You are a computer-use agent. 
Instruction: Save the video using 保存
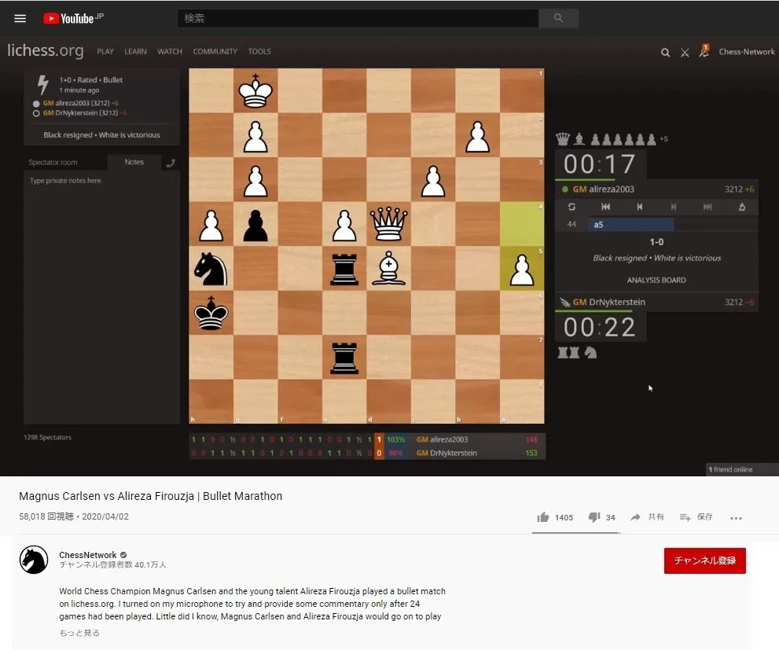tap(696, 517)
